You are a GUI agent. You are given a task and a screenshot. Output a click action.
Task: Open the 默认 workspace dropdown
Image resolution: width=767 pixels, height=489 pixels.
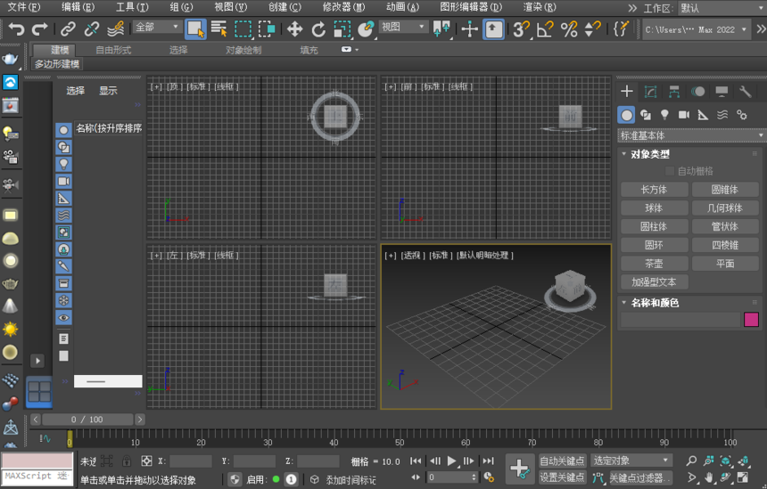point(722,8)
